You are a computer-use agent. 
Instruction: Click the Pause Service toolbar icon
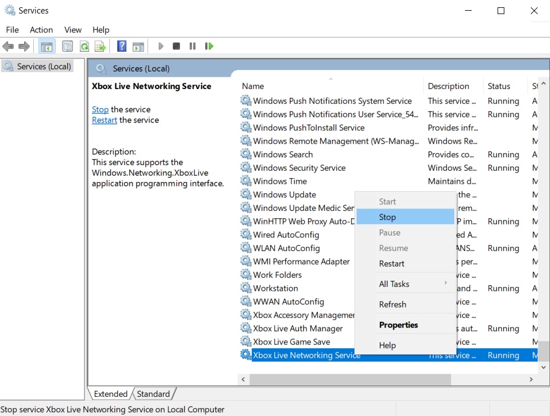[193, 46]
